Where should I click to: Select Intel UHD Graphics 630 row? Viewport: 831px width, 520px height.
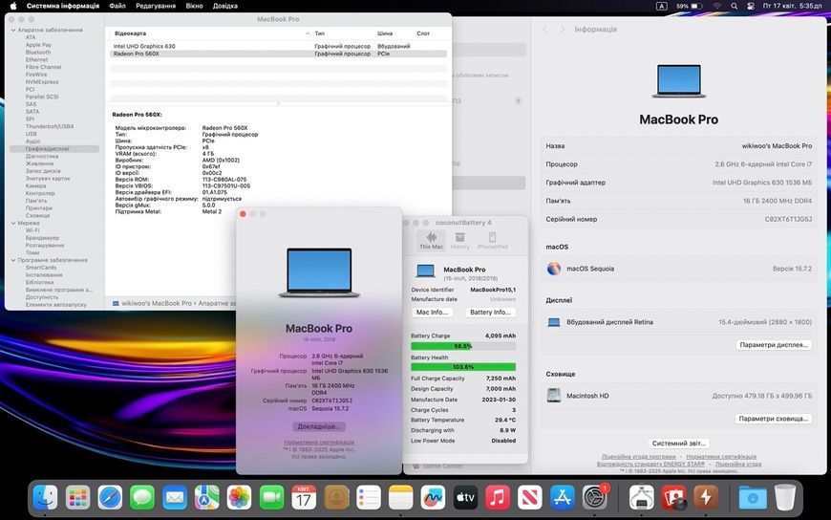coord(278,46)
